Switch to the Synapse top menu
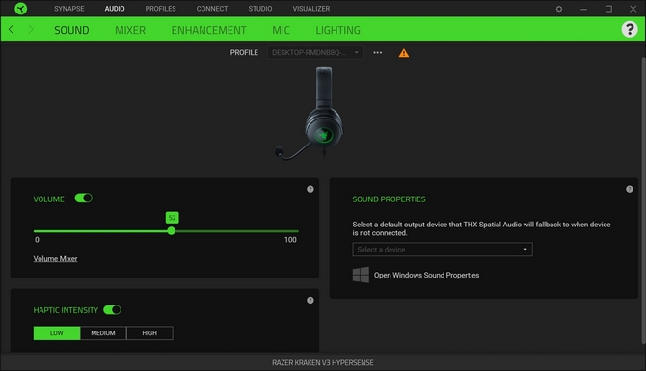This screenshot has width=646, height=371. tap(69, 9)
